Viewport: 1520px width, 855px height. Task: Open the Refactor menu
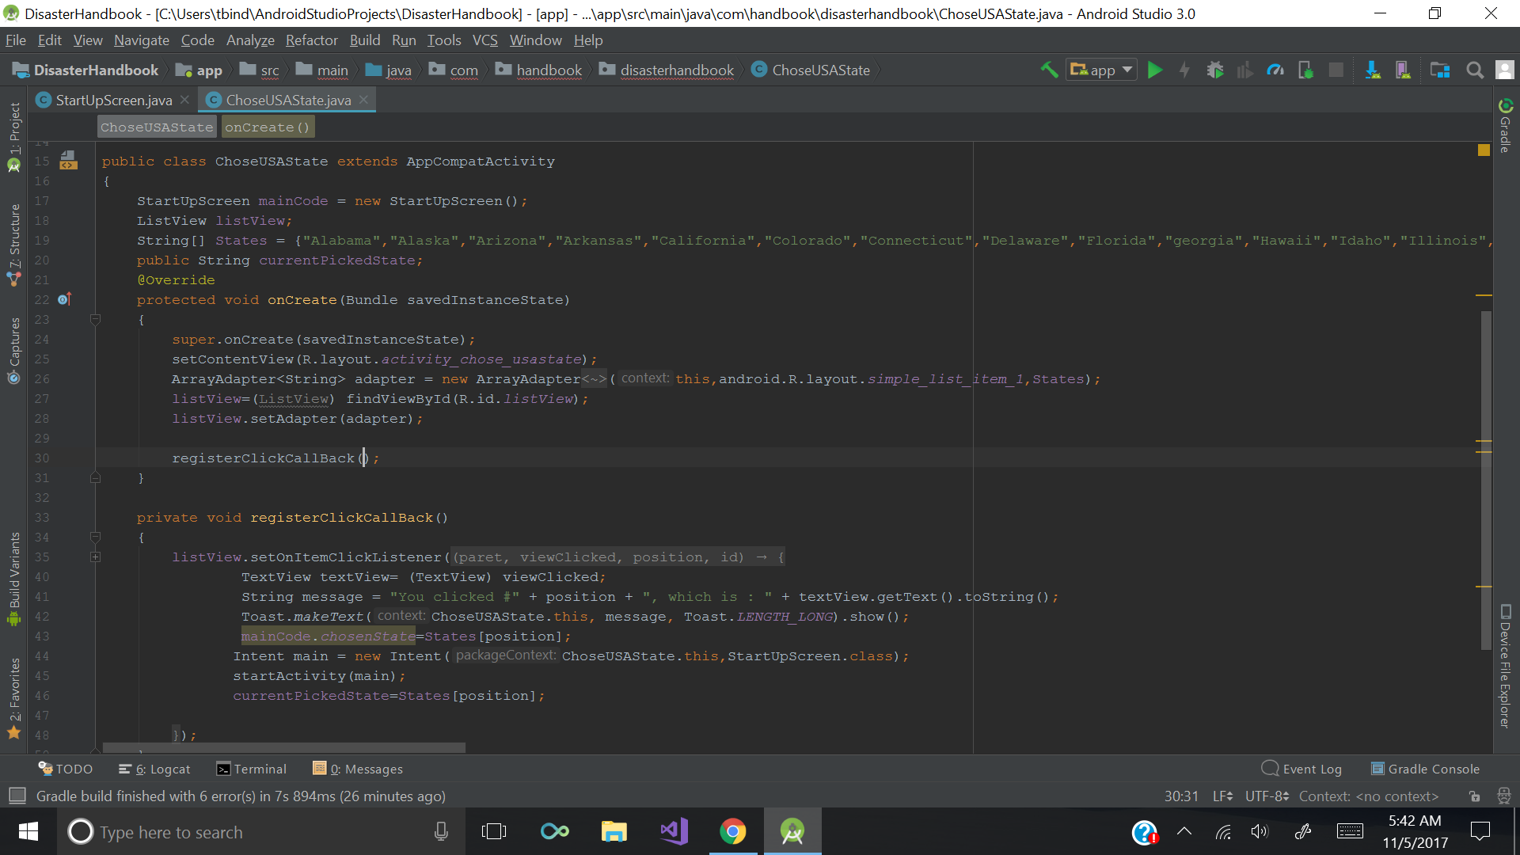coord(311,40)
